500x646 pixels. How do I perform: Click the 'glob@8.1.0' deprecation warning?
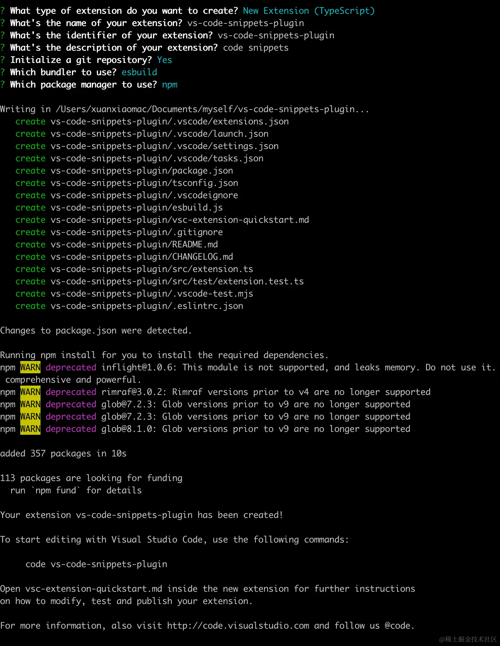pyautogui.click(x=205, y=429)
